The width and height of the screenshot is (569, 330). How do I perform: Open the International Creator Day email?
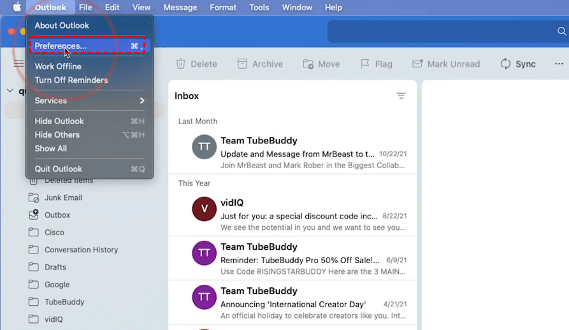coord(292,303)
